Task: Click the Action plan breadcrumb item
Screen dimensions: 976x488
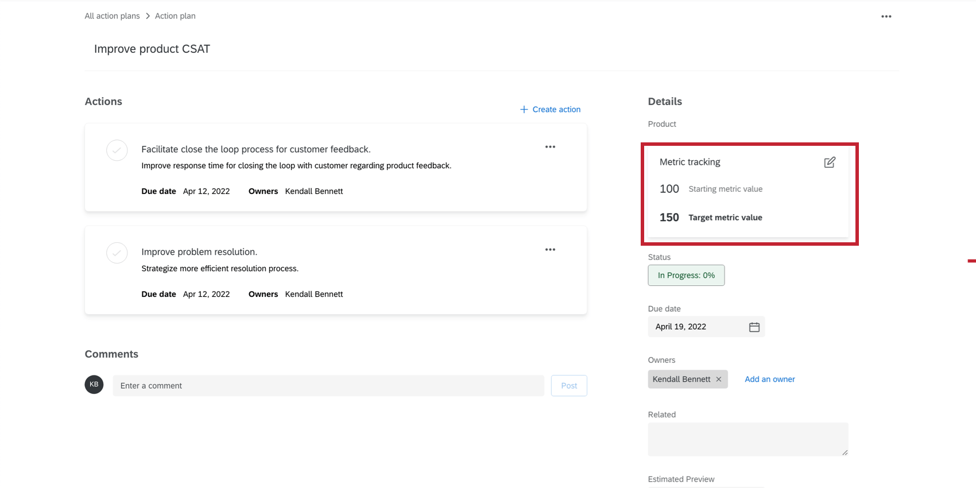Action: (175, 16)
